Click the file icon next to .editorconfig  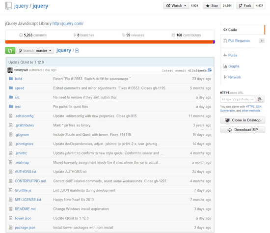point(11,116)
